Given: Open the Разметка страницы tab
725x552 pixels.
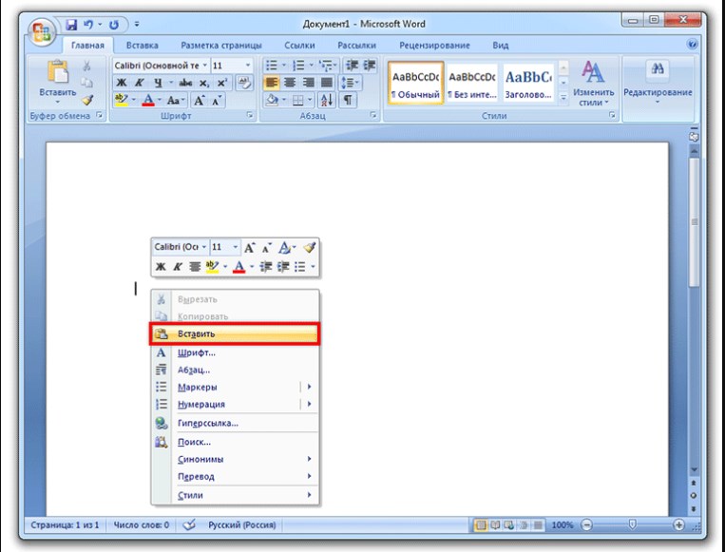Looking at the screenshot, I should [x=221, y=46].
